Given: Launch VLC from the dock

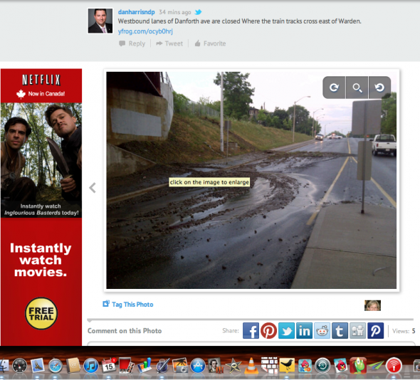Looking at the screenshot, I should [x=251, y=366].
